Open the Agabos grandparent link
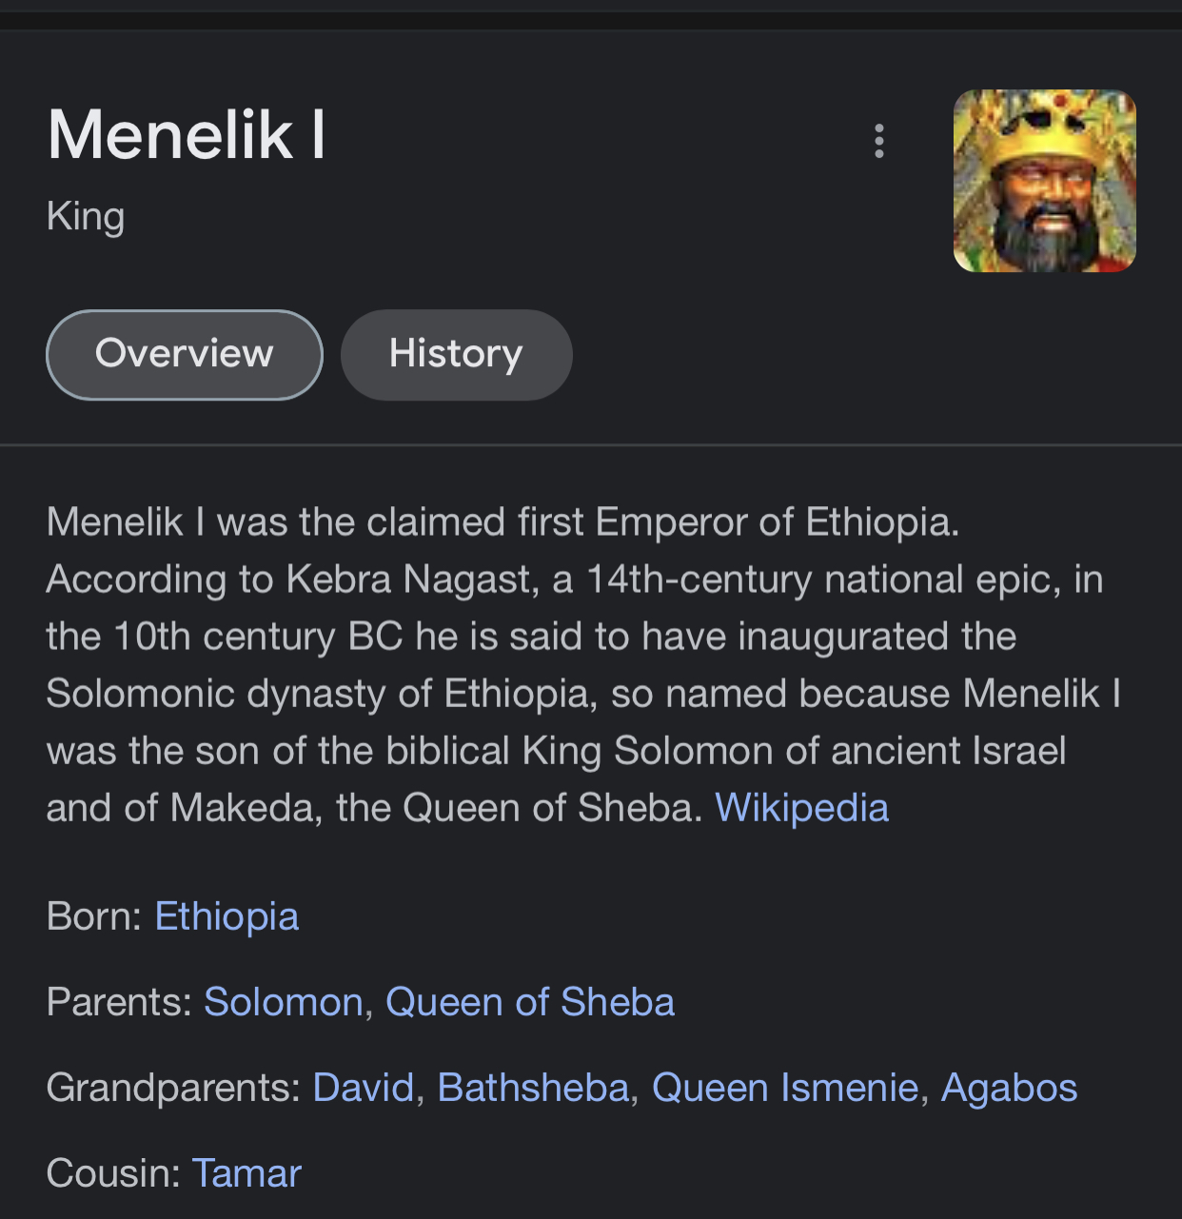 (x=1009, y=1088)
